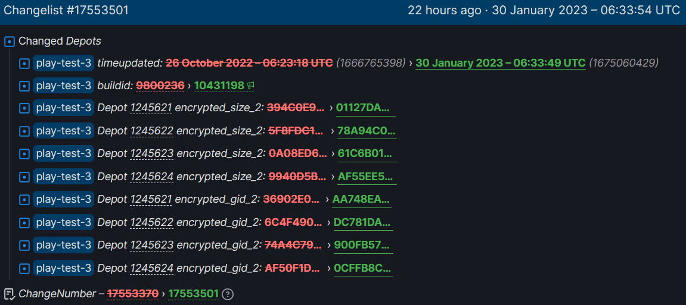The height and width of the screenshot is (305, 686).
Task: Click old buildid value 9800236
Action: [x=160, y=86]
